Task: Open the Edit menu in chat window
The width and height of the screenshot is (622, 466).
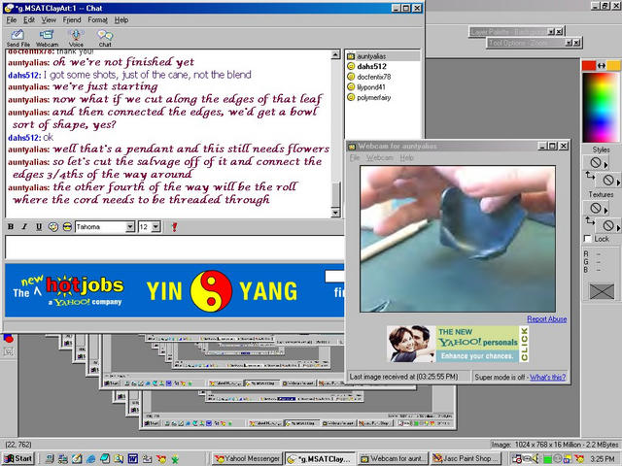Action: tap(29, 19)
